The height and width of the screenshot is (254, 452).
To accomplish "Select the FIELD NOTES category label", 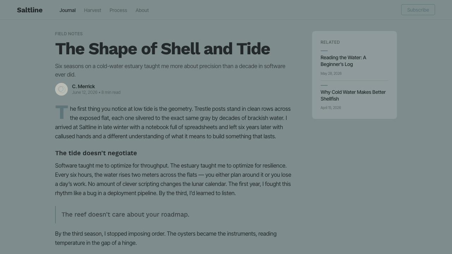I will tap(69, 34).
